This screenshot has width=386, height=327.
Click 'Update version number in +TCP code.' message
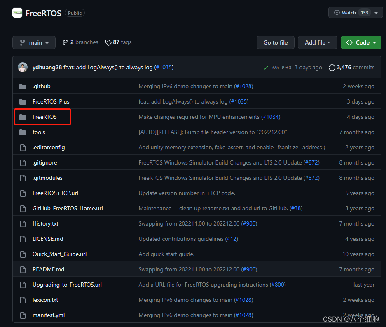[187, 193]
